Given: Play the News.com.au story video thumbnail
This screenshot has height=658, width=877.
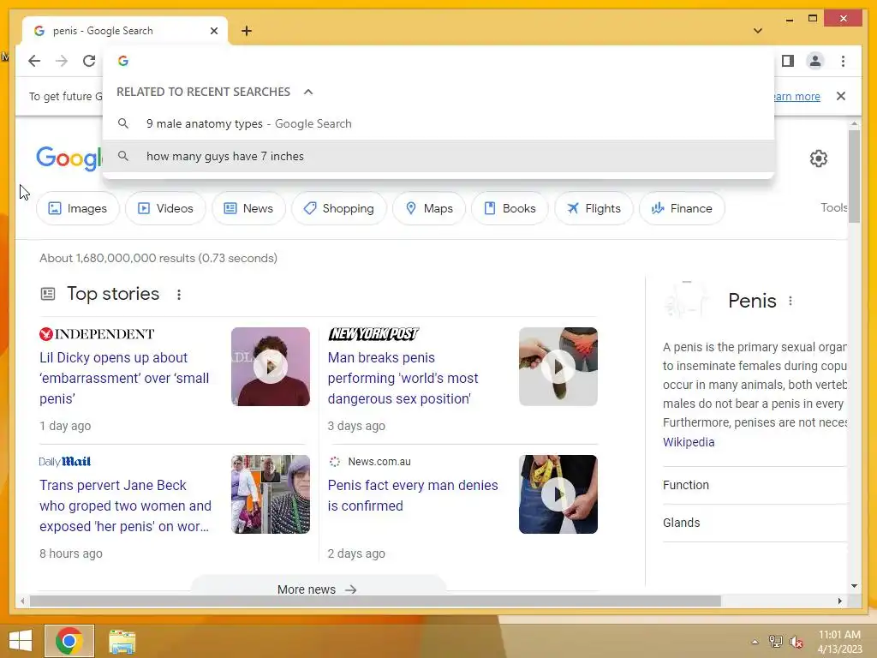Looking at the screenshot, I should pyautogui.click(x=558, y=494).
